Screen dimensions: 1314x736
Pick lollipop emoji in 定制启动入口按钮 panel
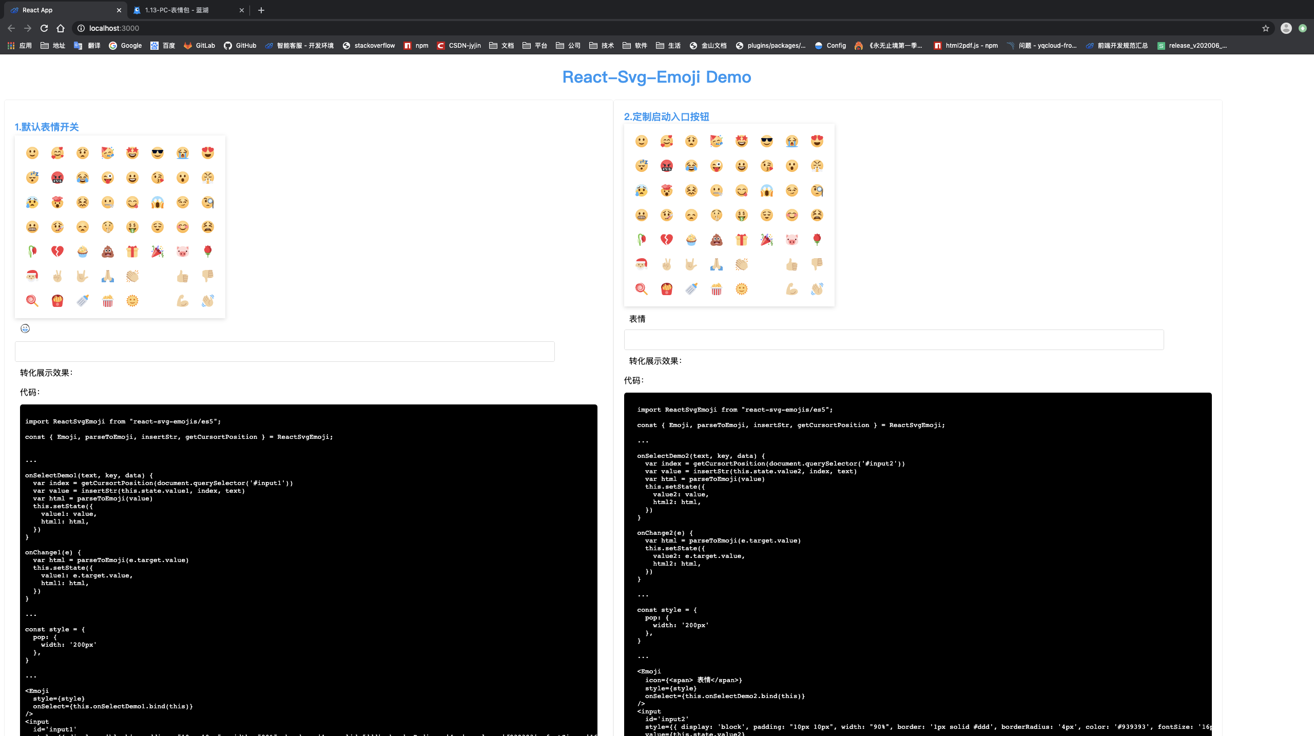click(x=641, y=289)
